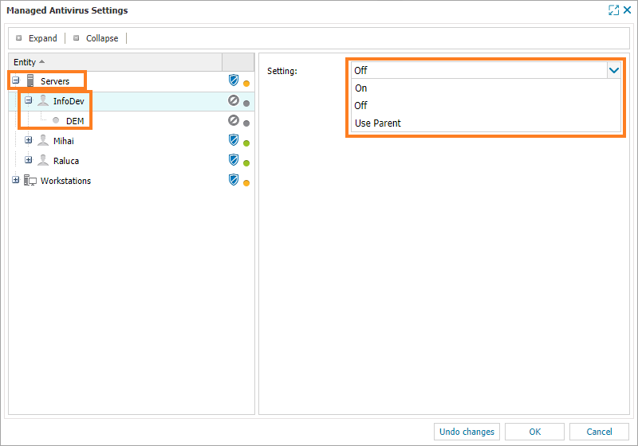Open the Setting dropdown arrow
638x446 pixels.
coord(613,71)
